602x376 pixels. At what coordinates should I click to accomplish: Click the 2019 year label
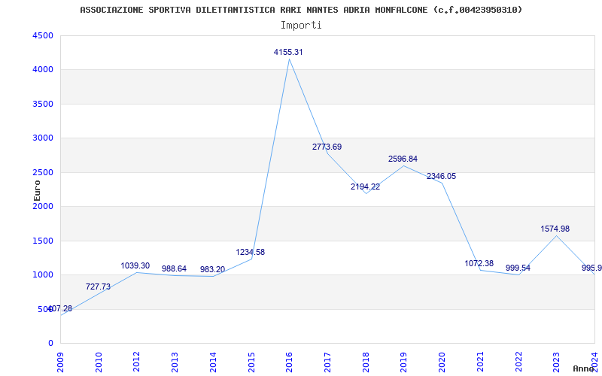click(x=403, y=362)
